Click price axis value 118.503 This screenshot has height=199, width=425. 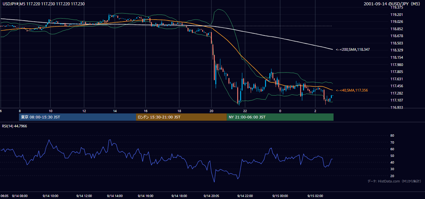click(x=397, y=43)
